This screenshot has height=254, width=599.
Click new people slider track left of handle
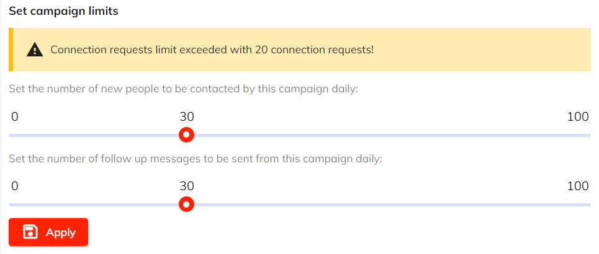pyautogui.click(x=93, y=134)
